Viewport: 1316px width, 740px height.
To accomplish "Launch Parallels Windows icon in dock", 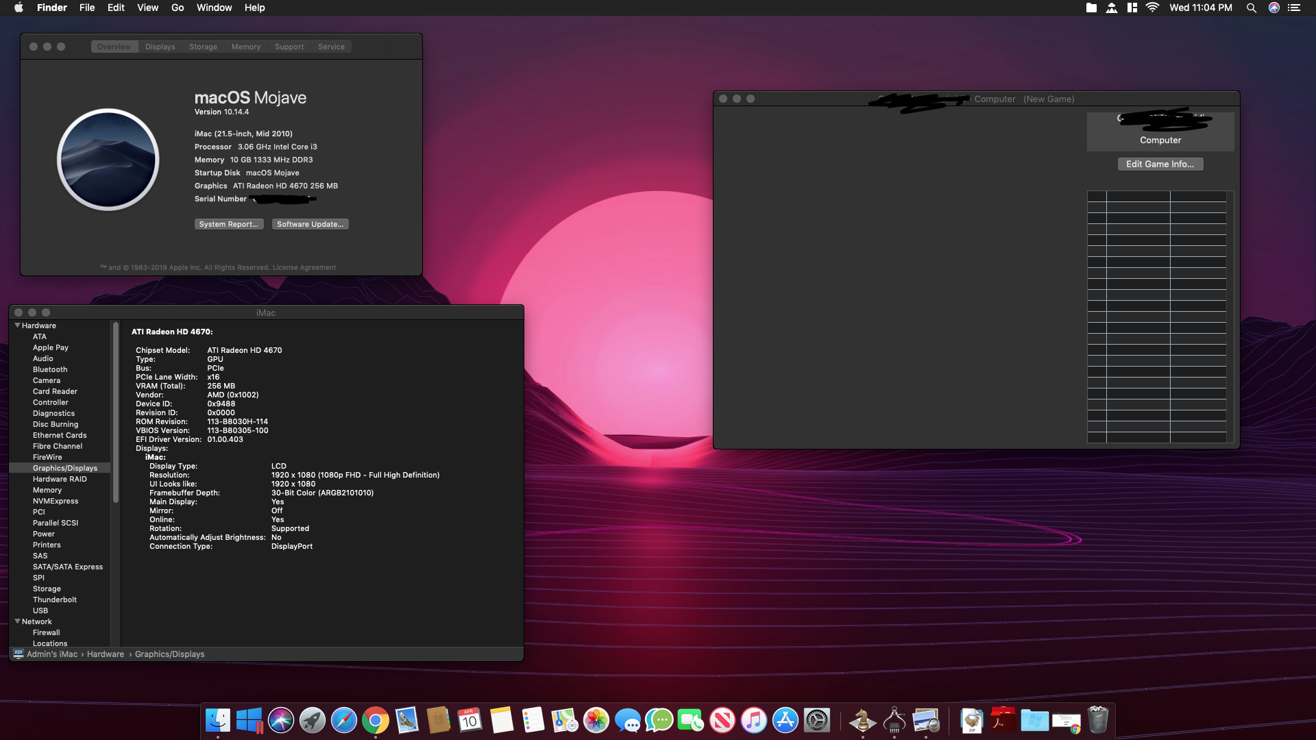I will [249, 720].
